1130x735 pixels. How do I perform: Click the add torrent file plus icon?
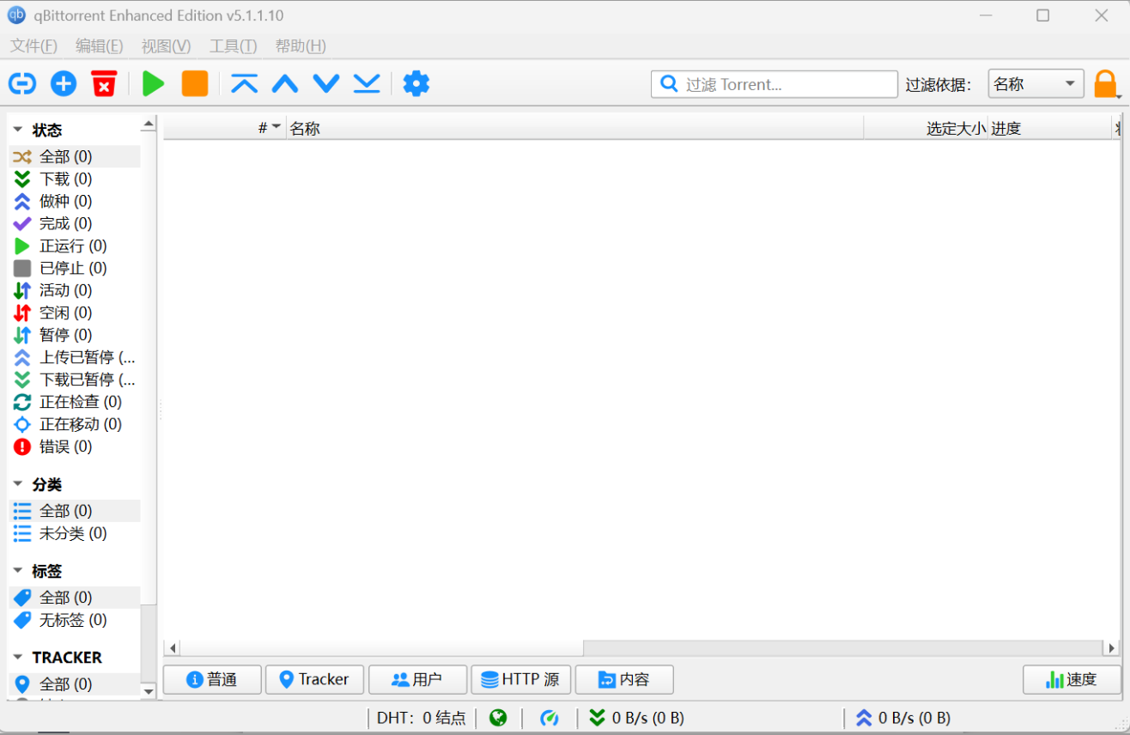pyautogui.click(x=64, y=83)
